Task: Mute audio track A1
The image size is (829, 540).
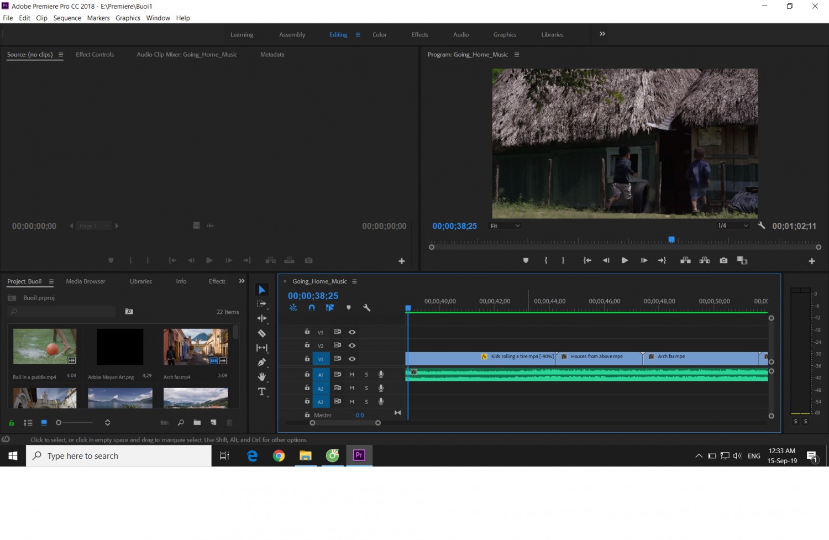Action: coord(351,375)
